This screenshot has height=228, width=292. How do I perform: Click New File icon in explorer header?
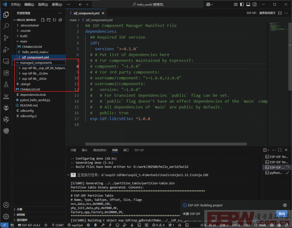tap(43, 20)
